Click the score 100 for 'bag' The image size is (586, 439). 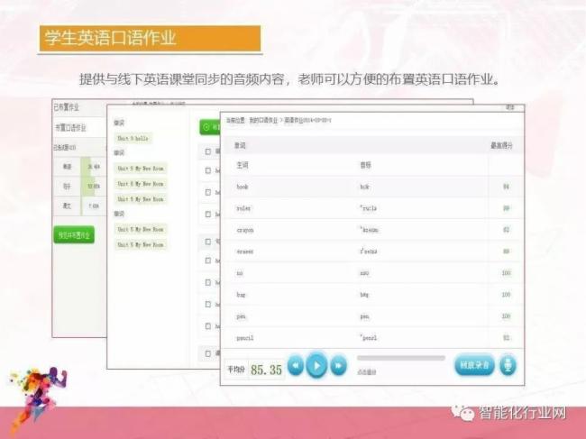[x=506, y=295]
